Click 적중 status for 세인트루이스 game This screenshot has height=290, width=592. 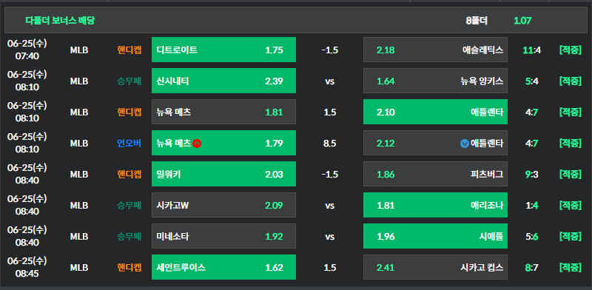coord(570,267)
